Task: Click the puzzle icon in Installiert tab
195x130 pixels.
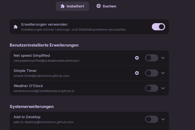Action: [63, 6]
